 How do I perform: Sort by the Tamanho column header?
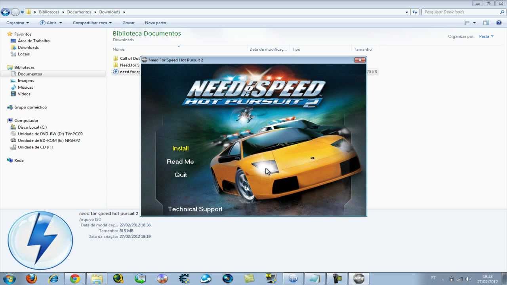click(363, 49)
